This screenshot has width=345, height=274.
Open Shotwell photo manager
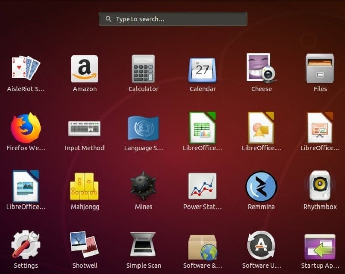pyautogui.click(x=85, y=245)
